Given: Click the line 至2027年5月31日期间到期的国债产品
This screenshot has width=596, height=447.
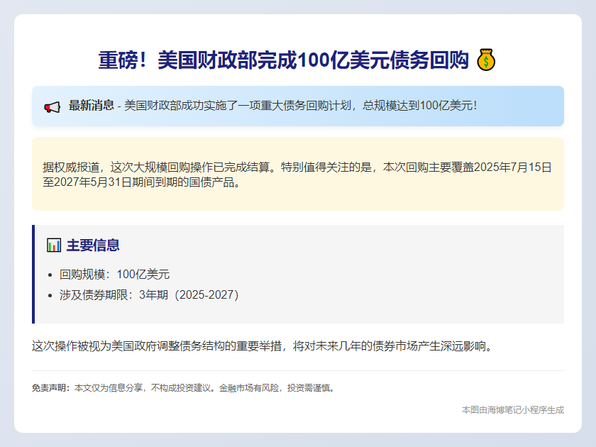Looking at the screenshot, I should [141, 182].
